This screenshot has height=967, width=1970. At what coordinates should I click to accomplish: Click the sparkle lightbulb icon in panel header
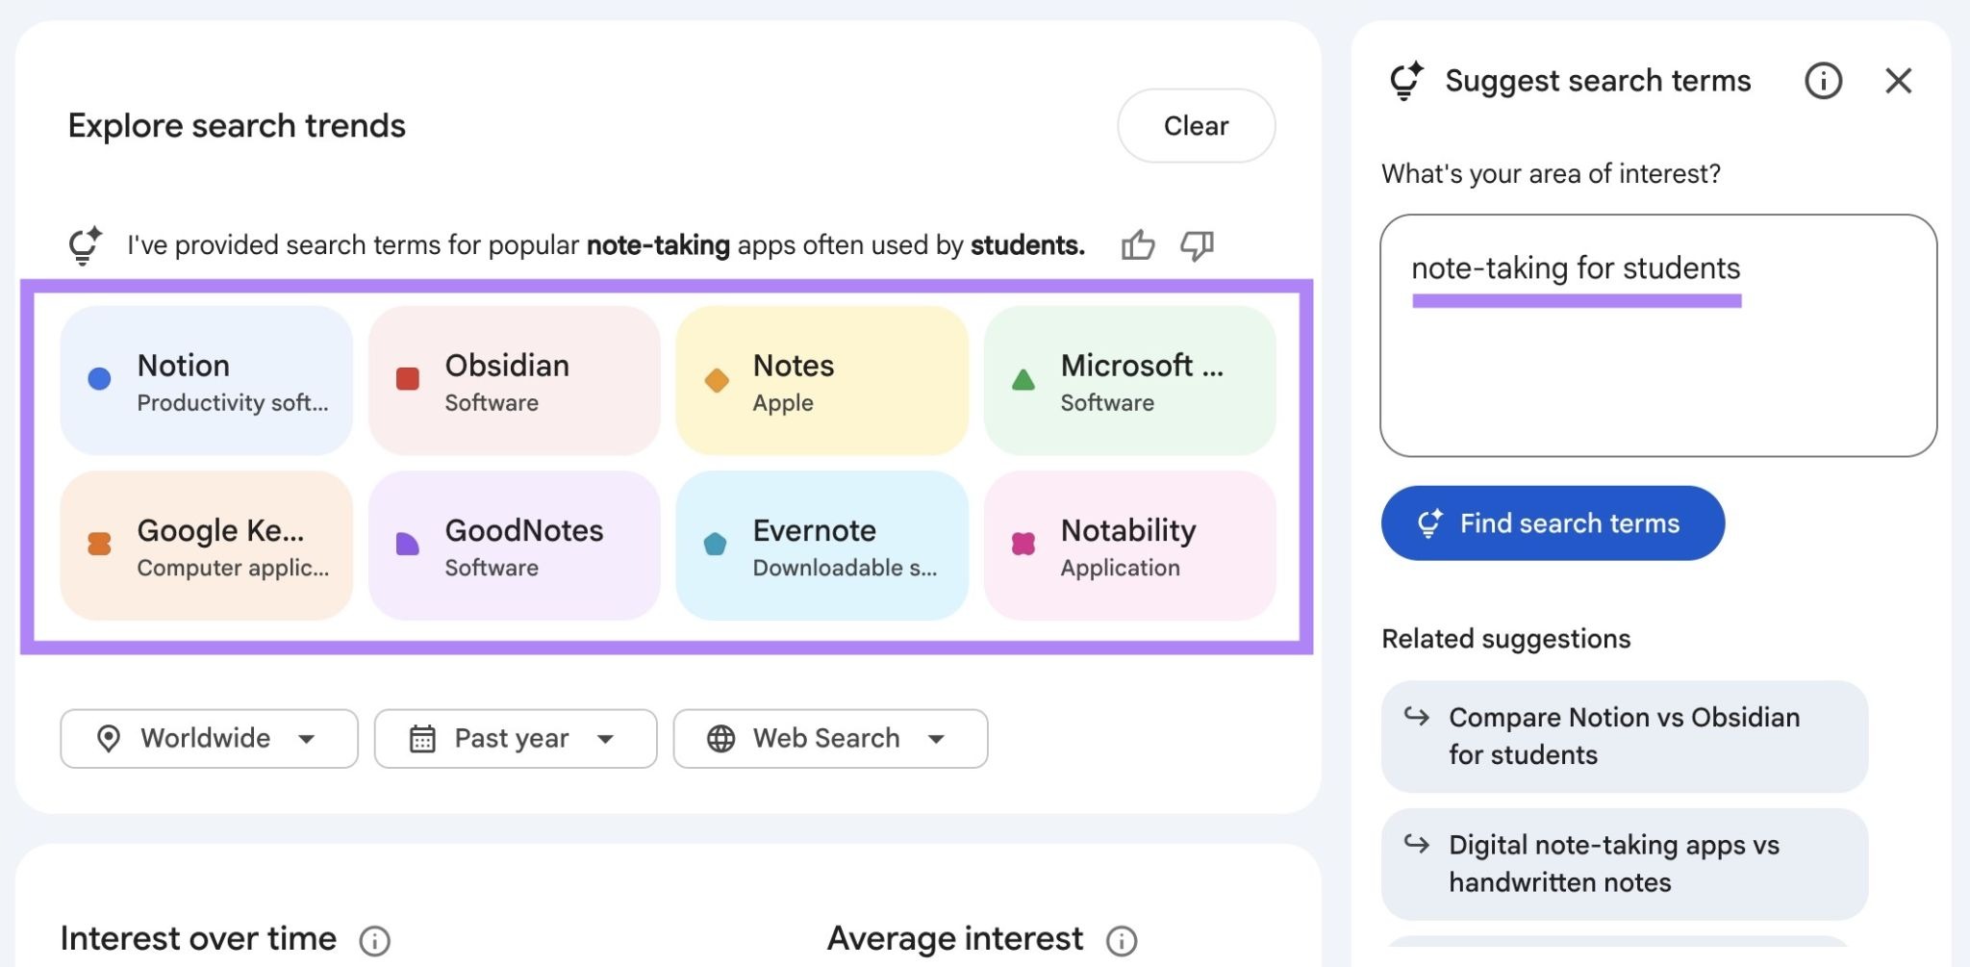tap(1406, 81)
